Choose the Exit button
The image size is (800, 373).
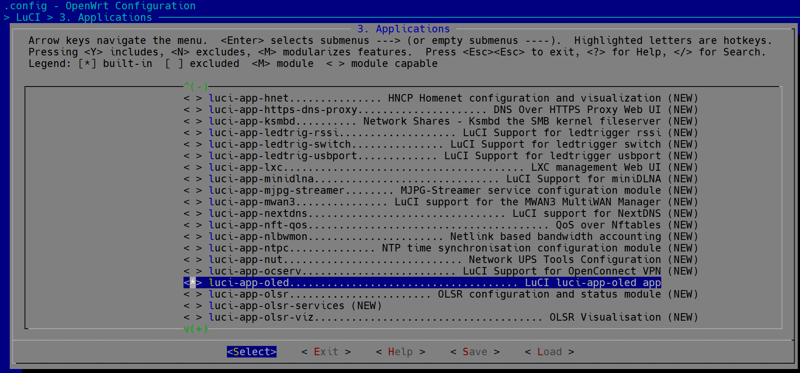coord(326,352)
